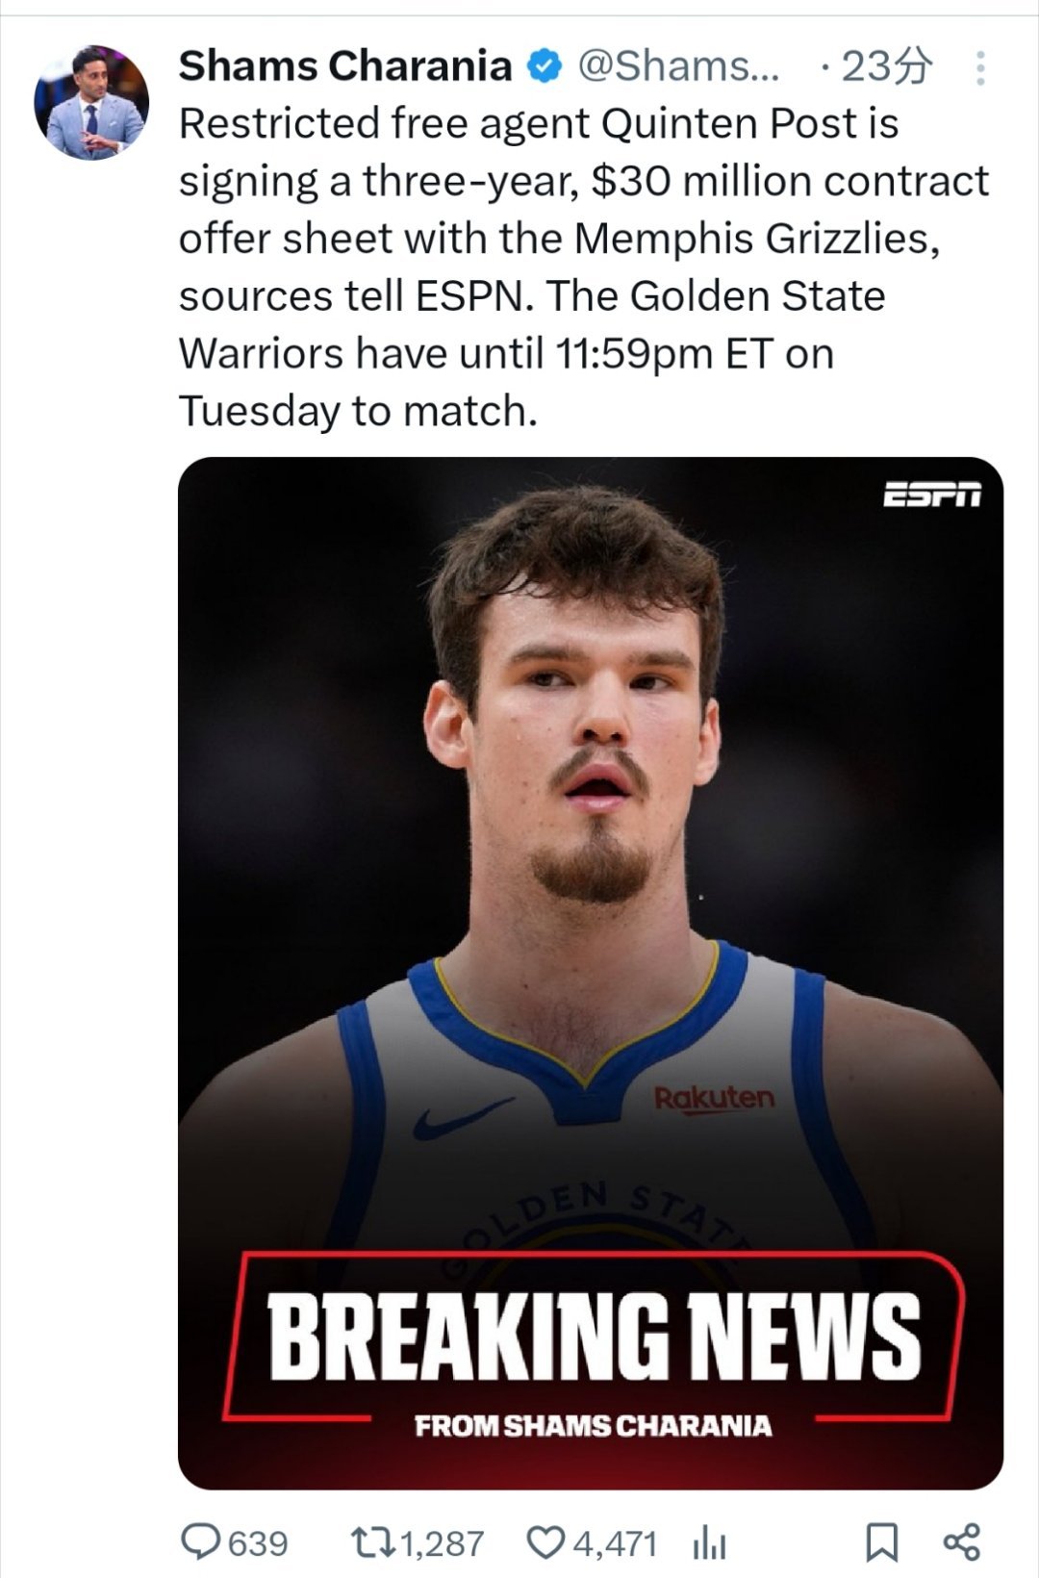Click the tweet text about Quinten Post
The width and height of the screenshot is (1039, 1578).
(584, 267)
